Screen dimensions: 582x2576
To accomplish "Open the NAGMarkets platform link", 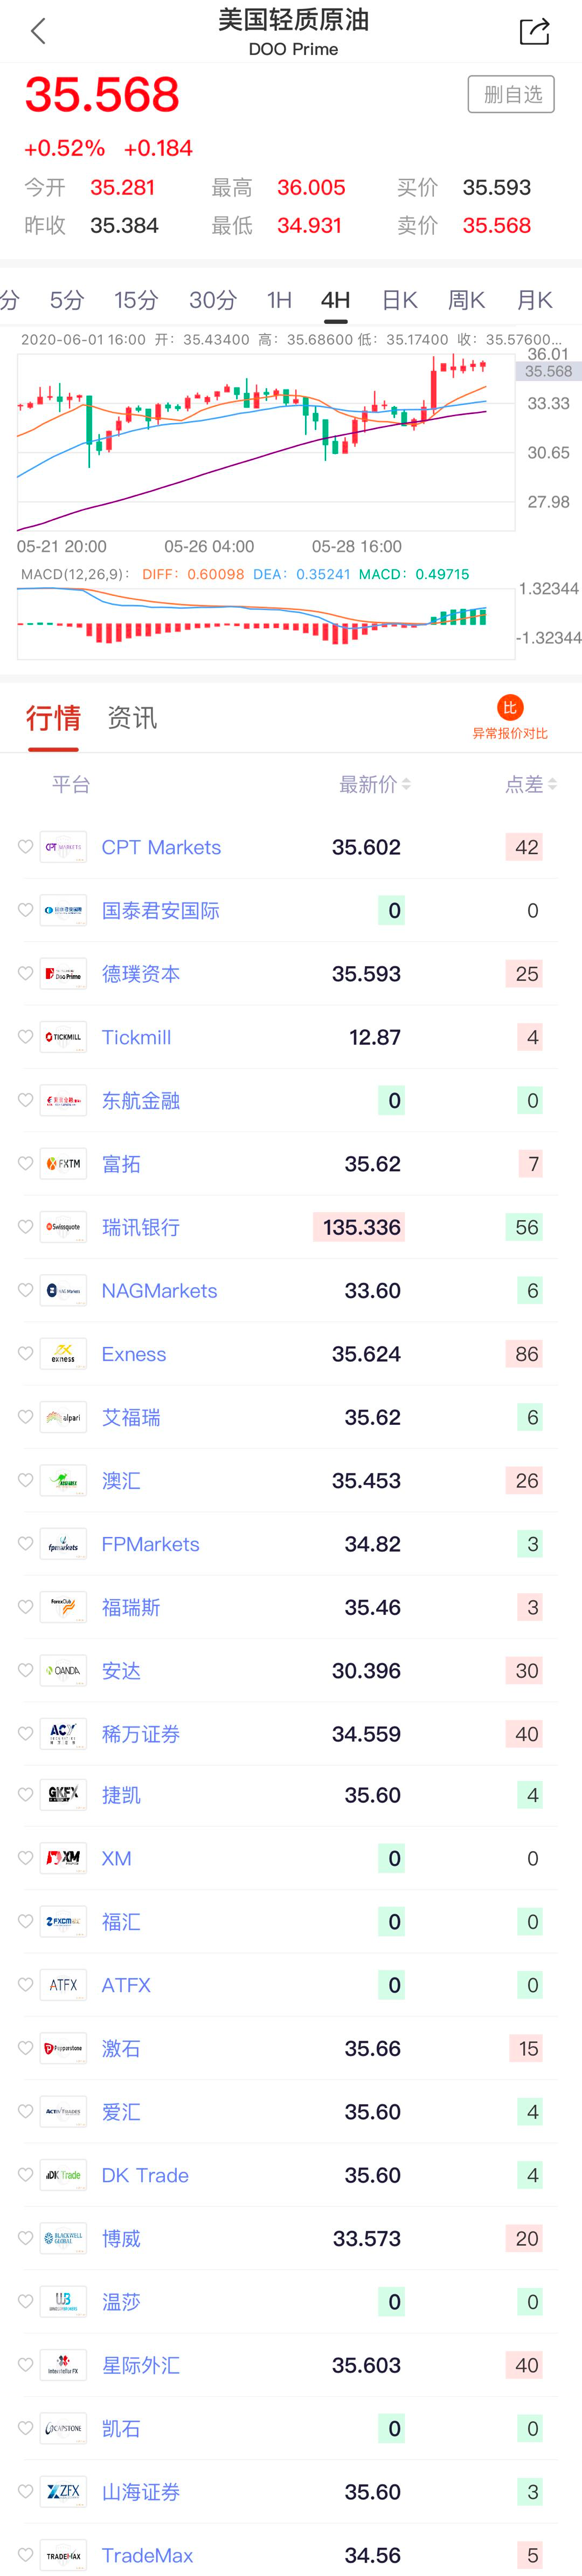I will (160, 1291).
